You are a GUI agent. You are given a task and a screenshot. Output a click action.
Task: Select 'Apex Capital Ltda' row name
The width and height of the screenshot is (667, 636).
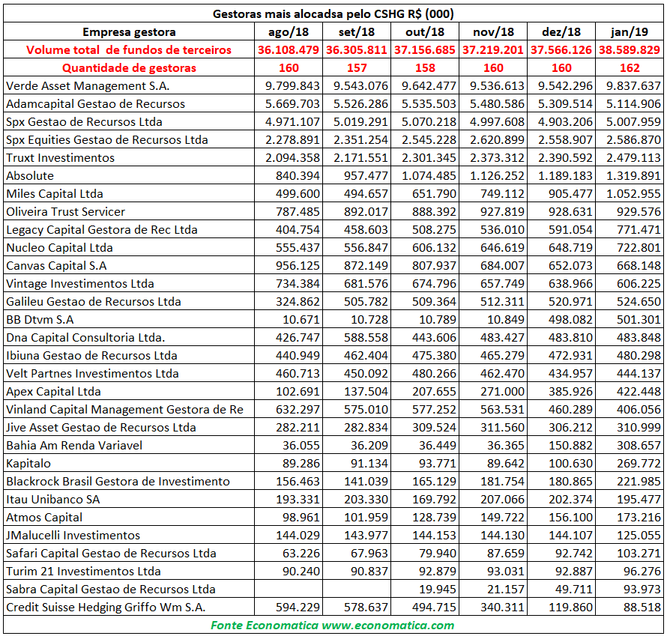pyautogui.click(x=54, y=391)
